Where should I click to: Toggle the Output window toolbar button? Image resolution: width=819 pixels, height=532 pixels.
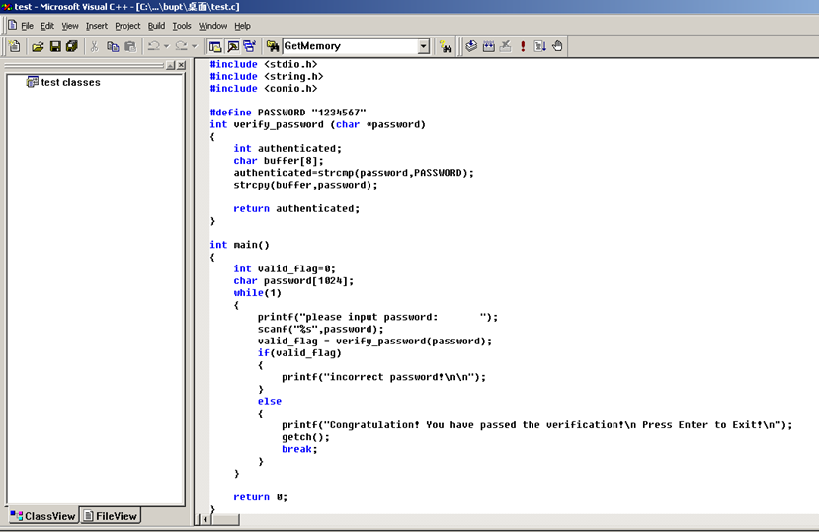pos(232,46)
